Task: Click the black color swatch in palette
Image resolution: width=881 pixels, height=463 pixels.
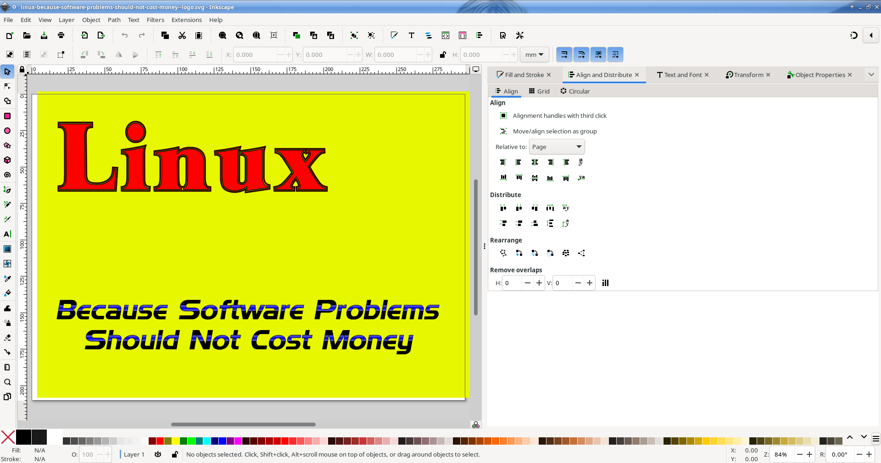Action: coord(23,437)
